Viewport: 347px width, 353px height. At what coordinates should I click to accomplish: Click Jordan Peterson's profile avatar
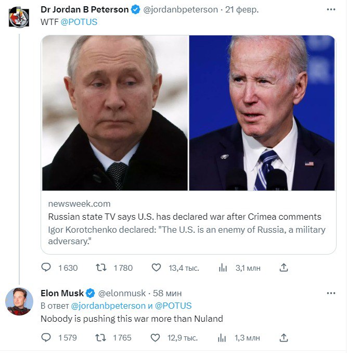(19, 17)
